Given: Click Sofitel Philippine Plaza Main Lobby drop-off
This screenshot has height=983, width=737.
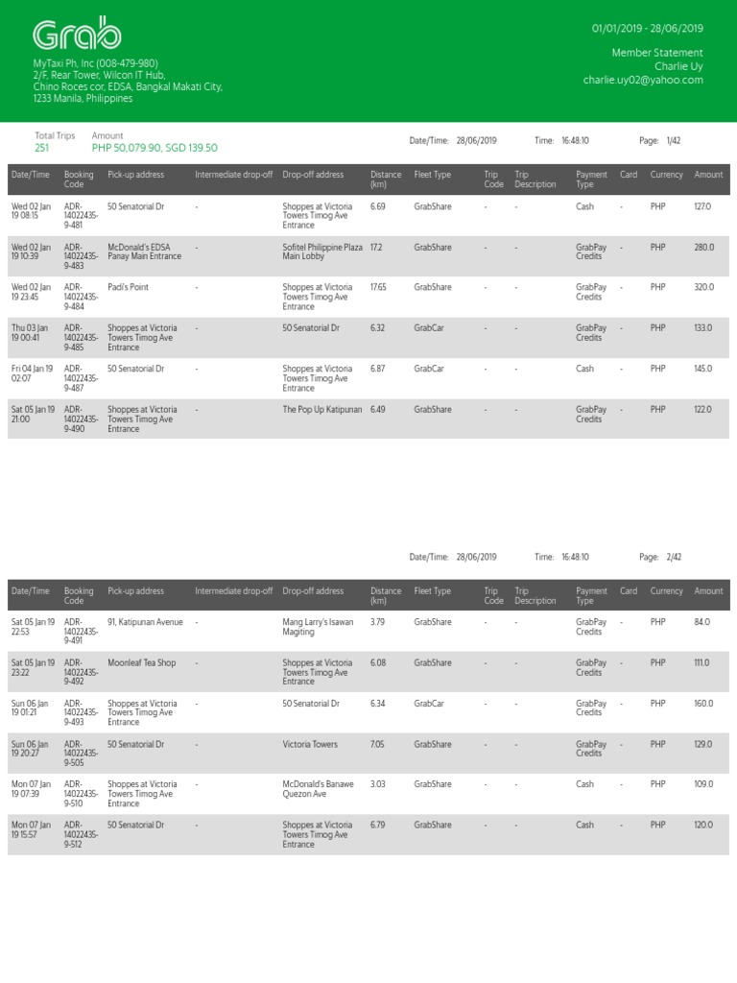Looking at the screenshot, I should pos(322,252).
